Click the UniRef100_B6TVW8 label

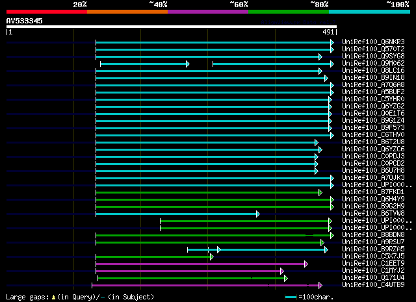pyautogui.click(x=373, y=214)
